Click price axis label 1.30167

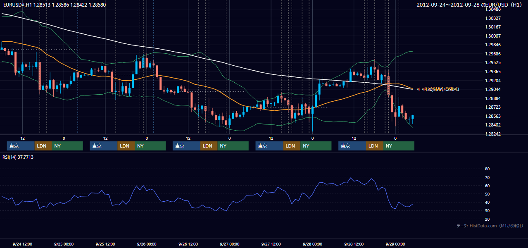click(x=493, y=27)
